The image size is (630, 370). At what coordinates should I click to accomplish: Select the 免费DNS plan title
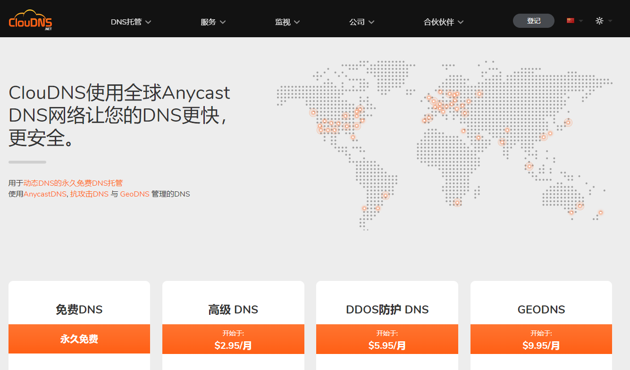[79, 310]
